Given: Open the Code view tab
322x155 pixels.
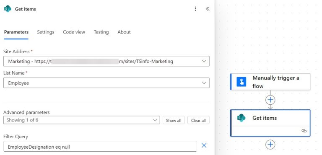Looking at the screenshot, I should (x=74, y=32).
